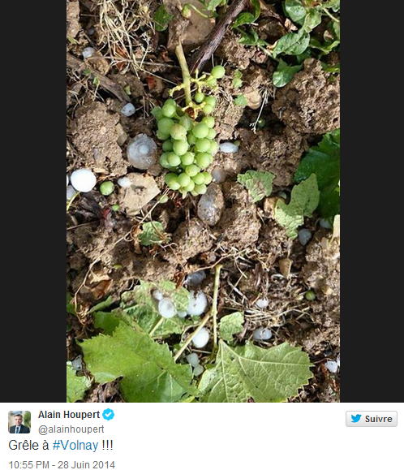Click the Twitter bird icon in Suivre button
Screen dimensions: 404x470
pyautogui.click(x=356, y=418)
